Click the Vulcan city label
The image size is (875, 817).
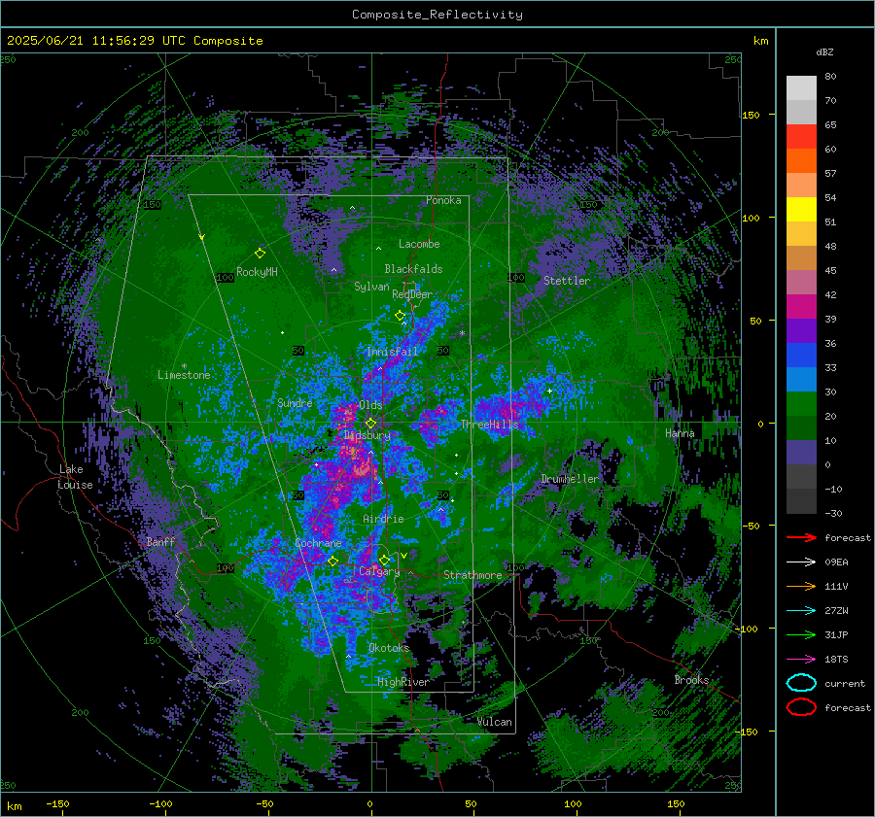coord(495,722)
